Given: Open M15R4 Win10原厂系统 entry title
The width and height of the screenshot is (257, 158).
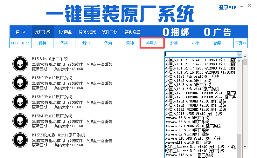Looking at the screenshot, I should [x=52, y=116].
